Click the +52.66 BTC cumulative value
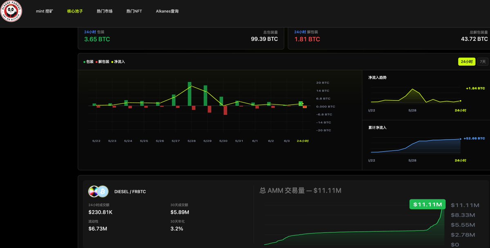 (474, 139)
